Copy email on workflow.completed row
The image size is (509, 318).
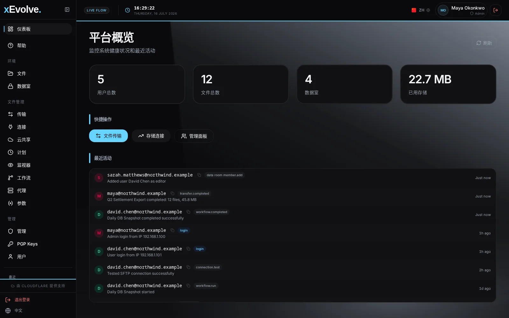pyautogui.click(x=188, y=212)
